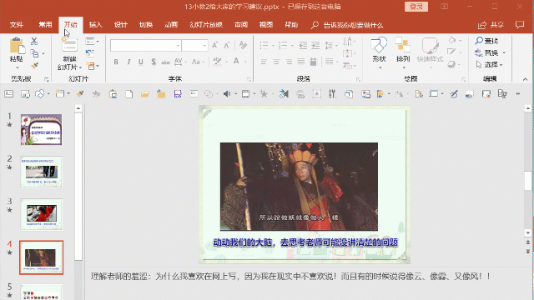Collapse the ribbon with the chevron
The height and width of the screenshot is (300, 534).
point(525,79)
